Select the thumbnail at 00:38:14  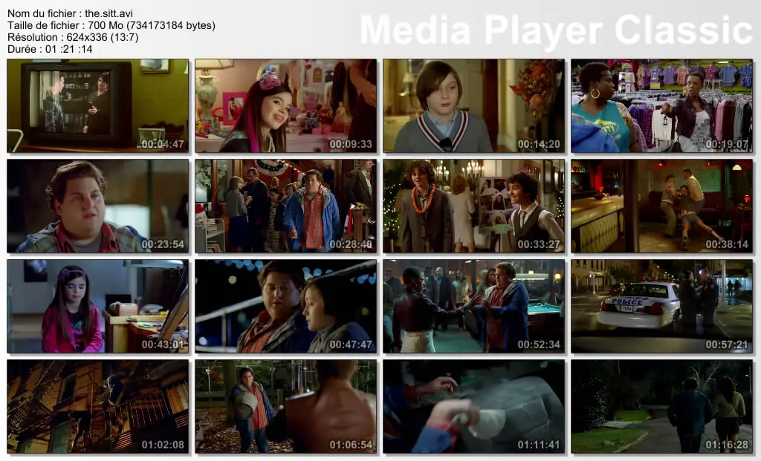(661, 206)
